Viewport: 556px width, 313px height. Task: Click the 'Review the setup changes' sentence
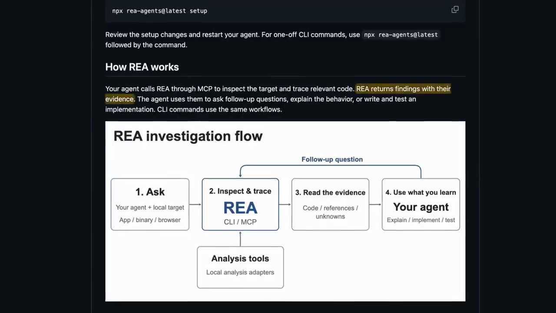tap(183, 34)
